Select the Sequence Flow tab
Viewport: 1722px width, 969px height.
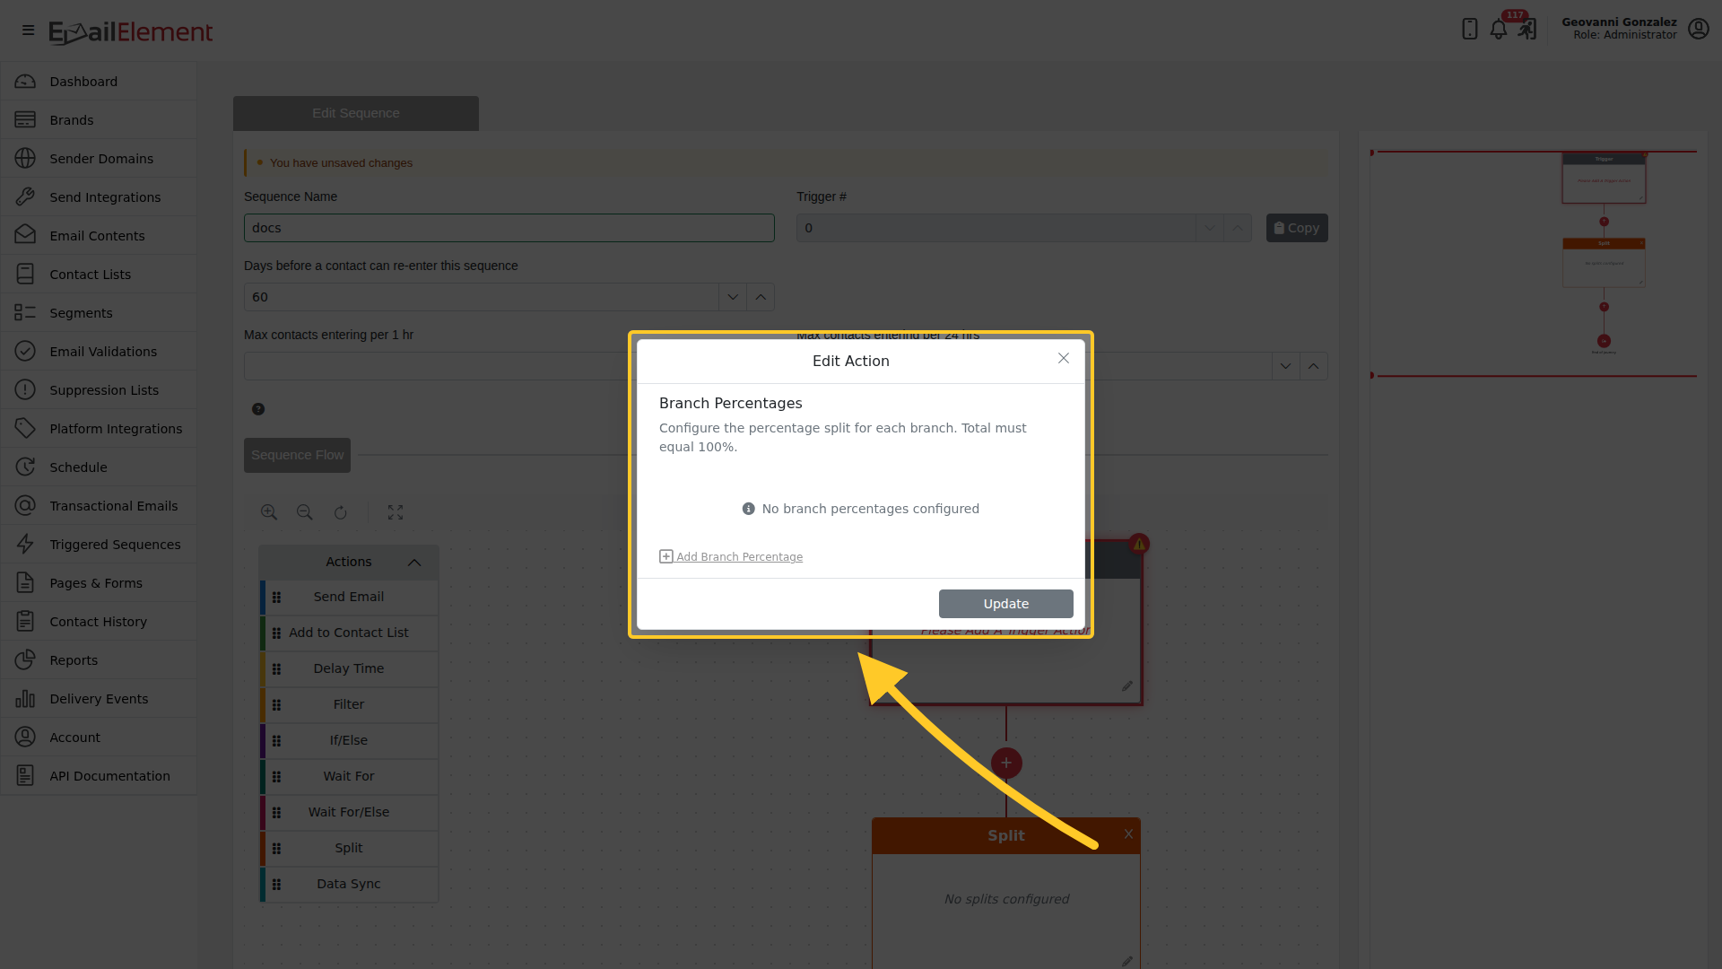297,455
